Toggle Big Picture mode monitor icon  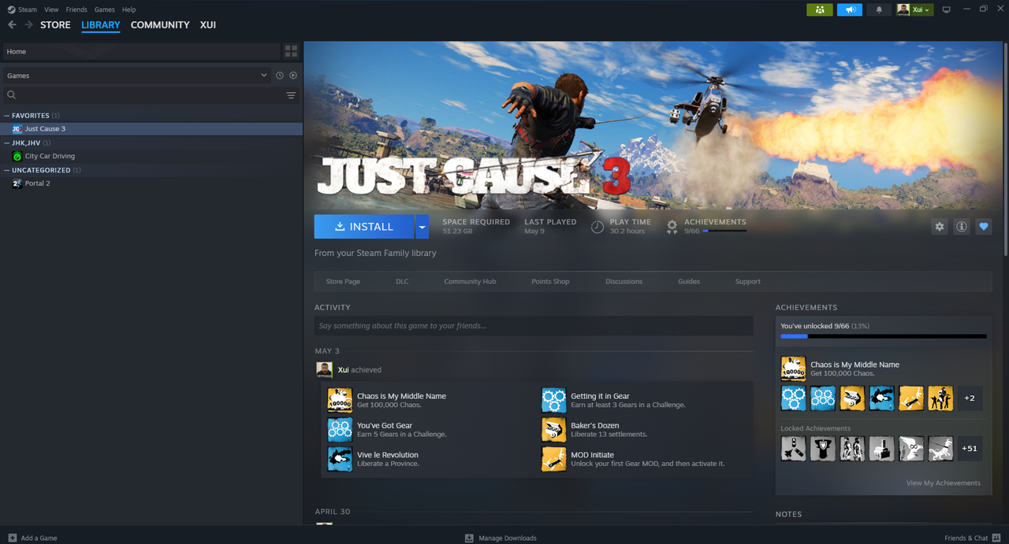[947, 9]
